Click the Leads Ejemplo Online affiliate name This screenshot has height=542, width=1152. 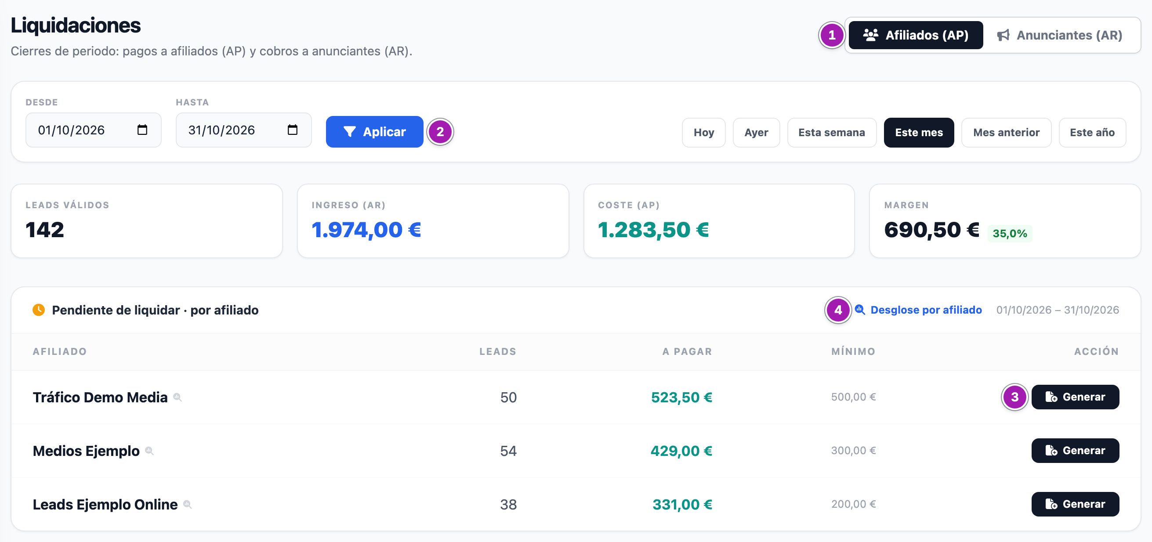pyautogui.click(x=105, y=504)
